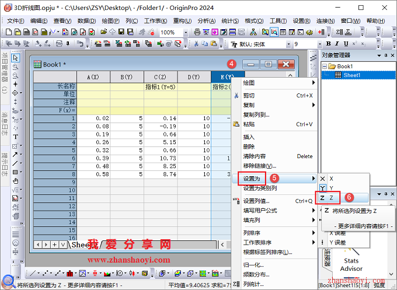The image size is (397, 290).
Task: Click the 3D surface colormap plot icon
Action: click(177, 273)
